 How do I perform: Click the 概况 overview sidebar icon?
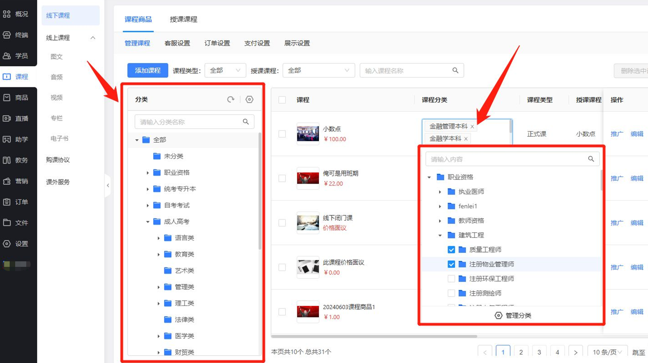(7, 14)
